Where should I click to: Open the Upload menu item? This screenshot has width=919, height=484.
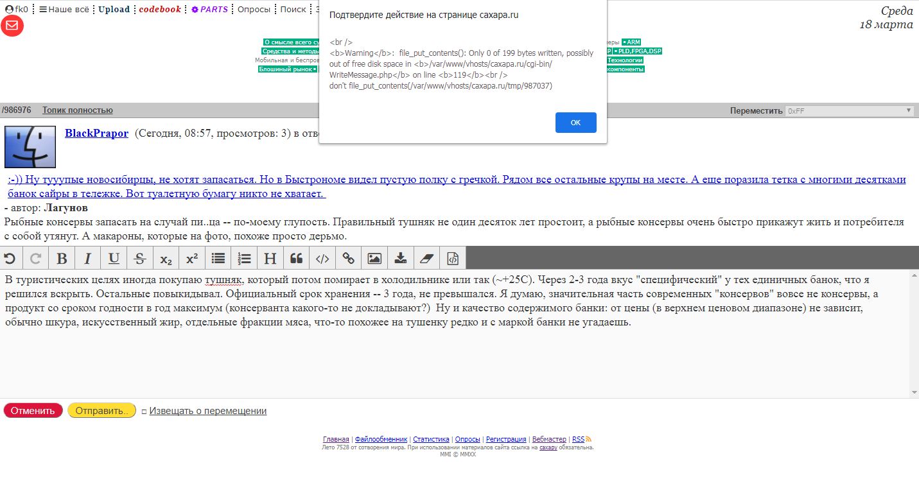click(114, 10)
